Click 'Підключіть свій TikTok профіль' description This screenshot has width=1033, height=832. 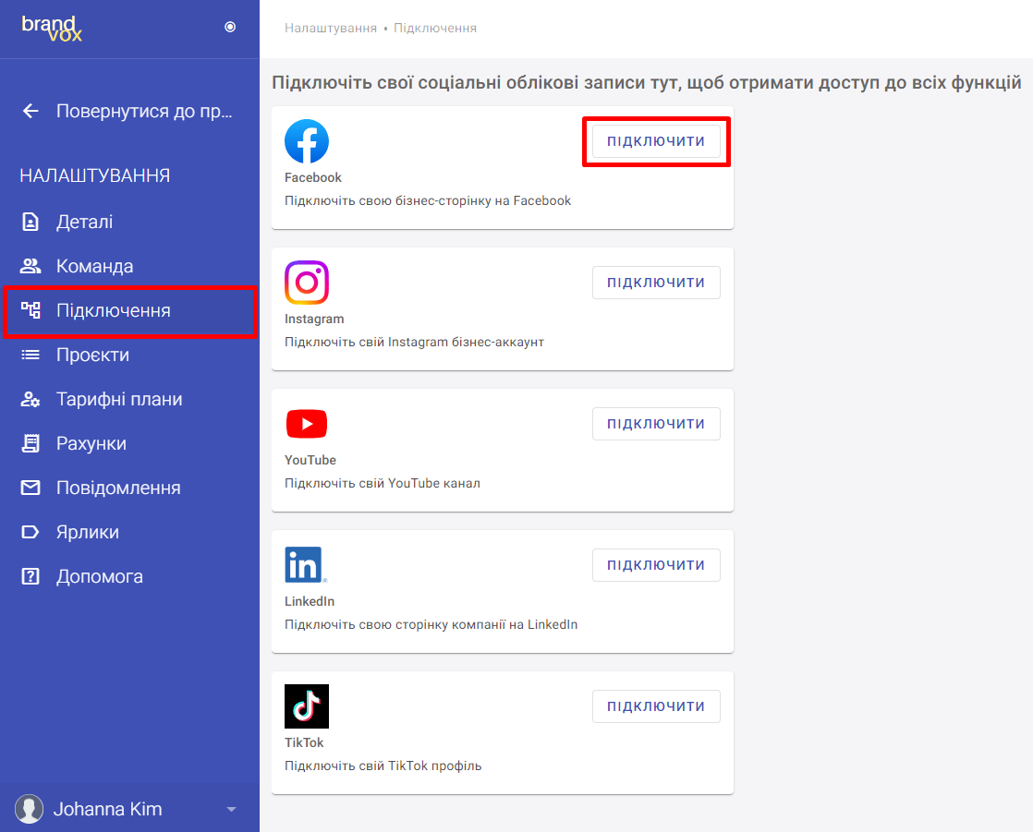click(383, 766)
